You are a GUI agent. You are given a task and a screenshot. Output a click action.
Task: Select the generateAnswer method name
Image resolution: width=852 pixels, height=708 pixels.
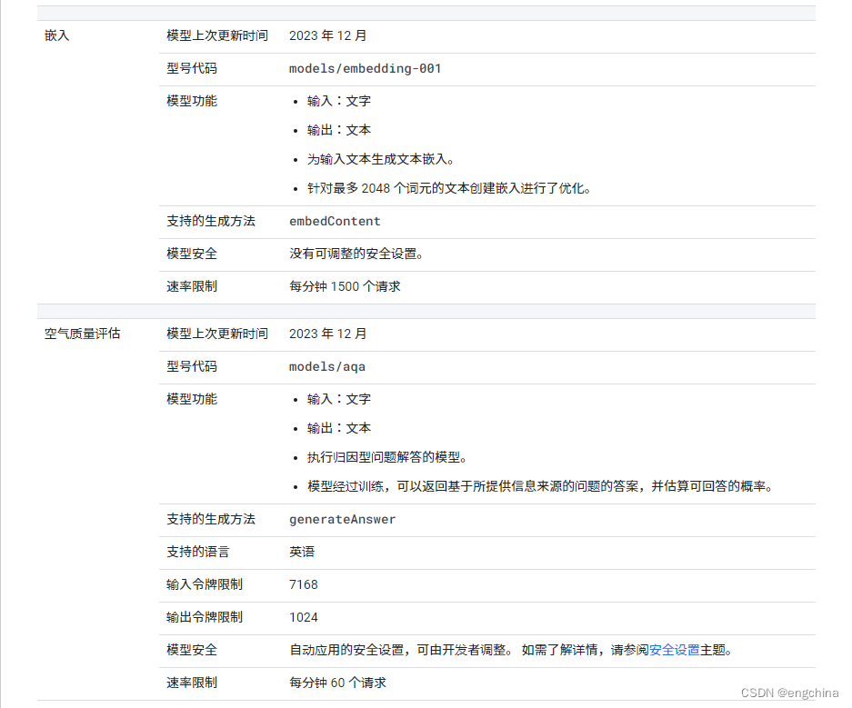click(x=342, y=519)
